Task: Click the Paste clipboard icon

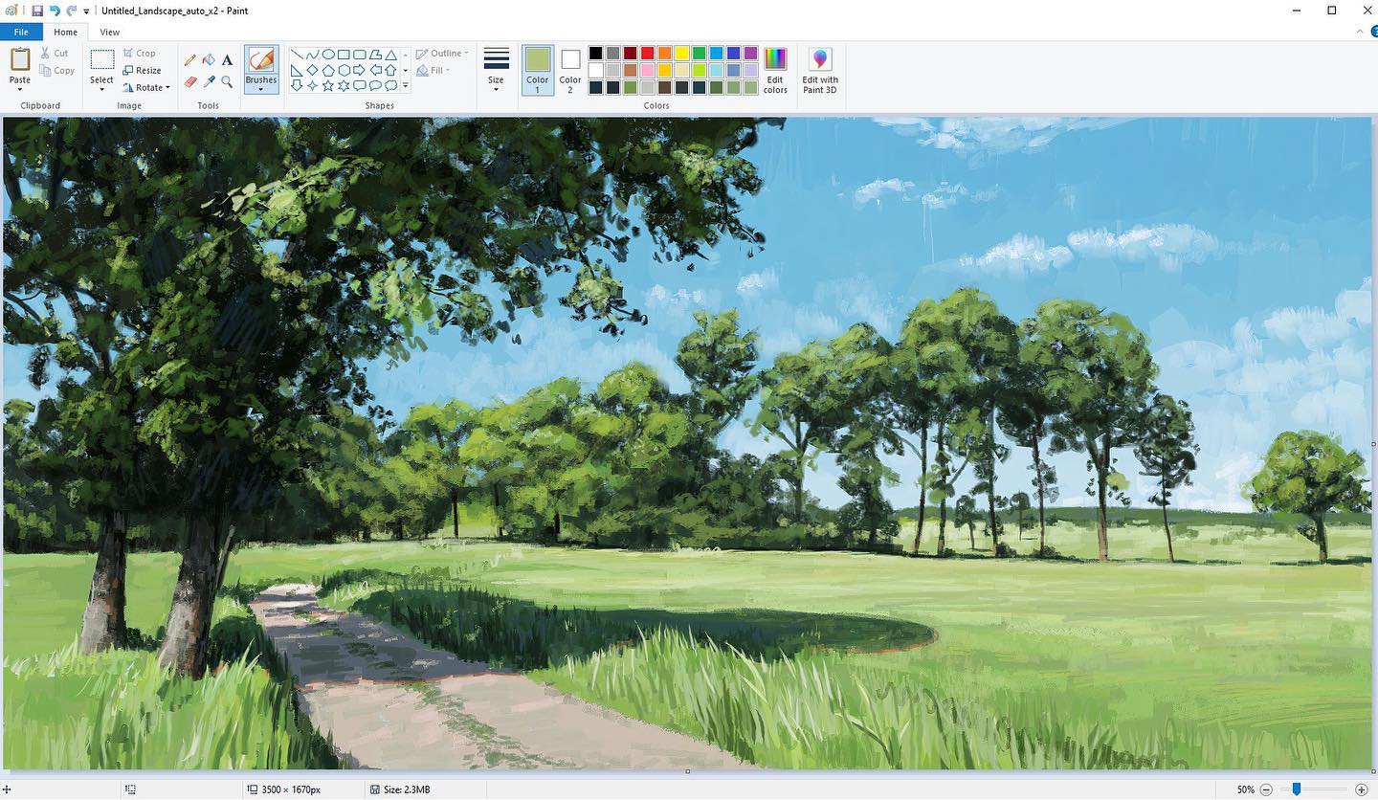Action: 20,59
